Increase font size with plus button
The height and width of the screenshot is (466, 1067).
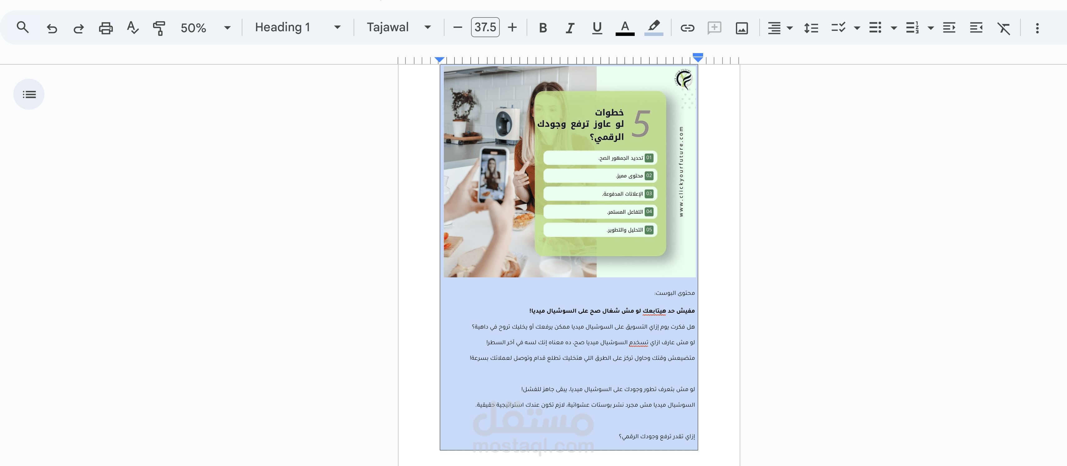512,28
